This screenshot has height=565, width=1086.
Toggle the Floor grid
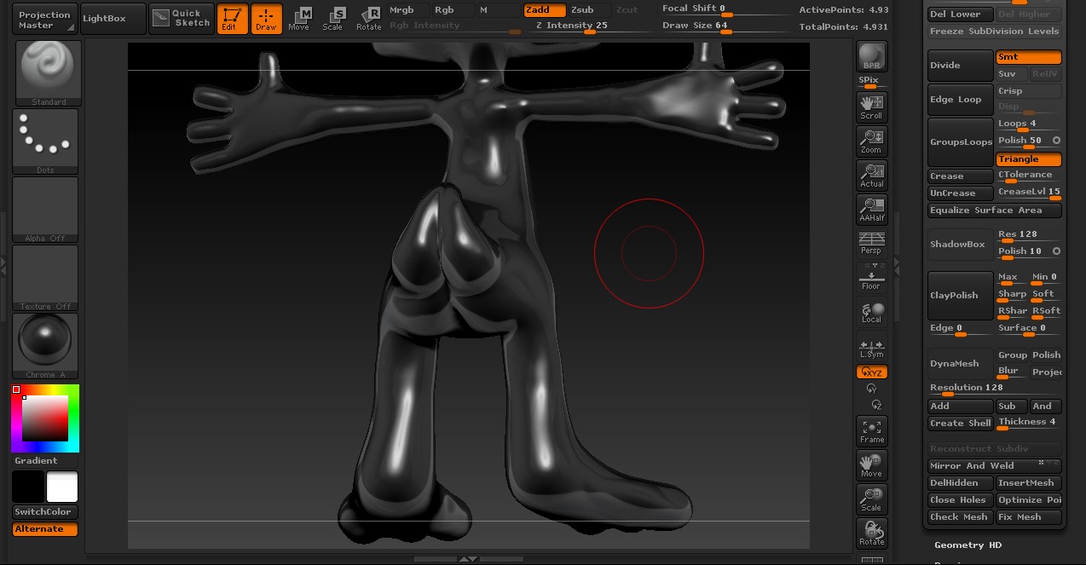(x=871, y=278)
